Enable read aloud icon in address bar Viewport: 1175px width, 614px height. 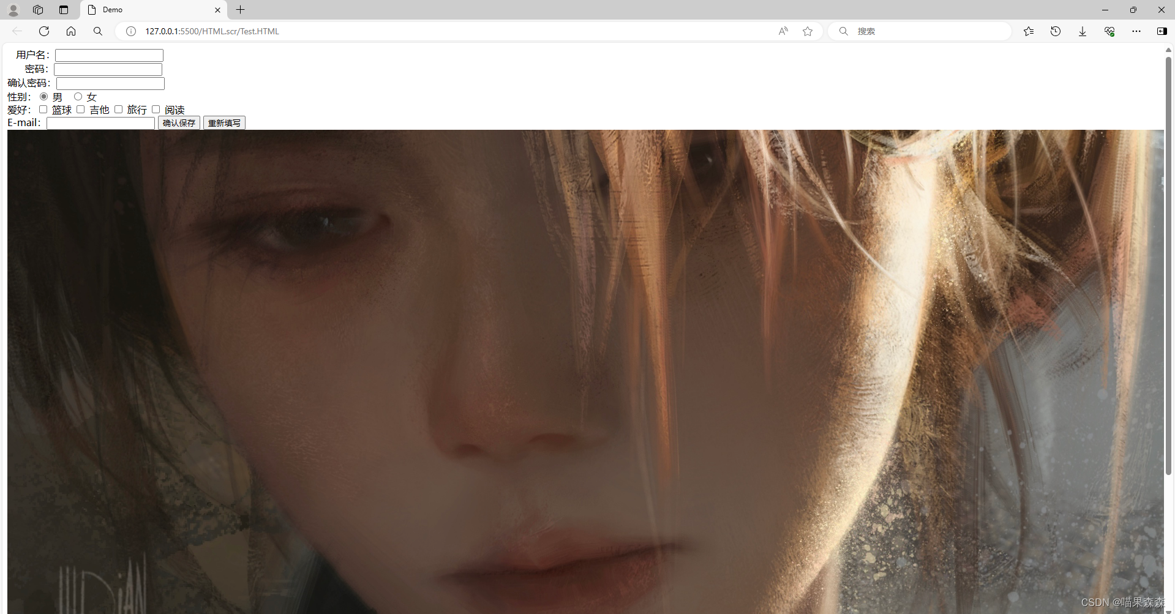tap(783, 31)
